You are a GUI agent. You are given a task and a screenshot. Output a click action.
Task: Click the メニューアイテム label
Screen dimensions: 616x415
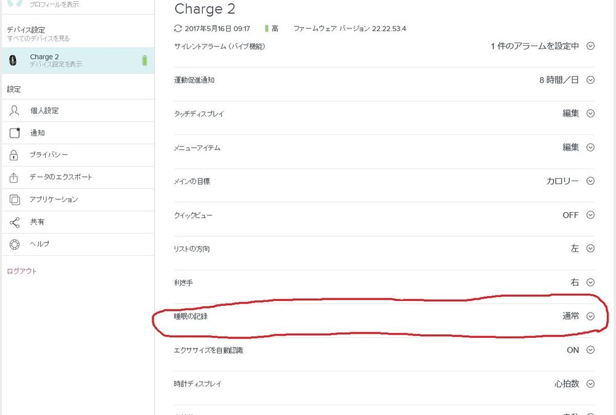tap(197, 148)
